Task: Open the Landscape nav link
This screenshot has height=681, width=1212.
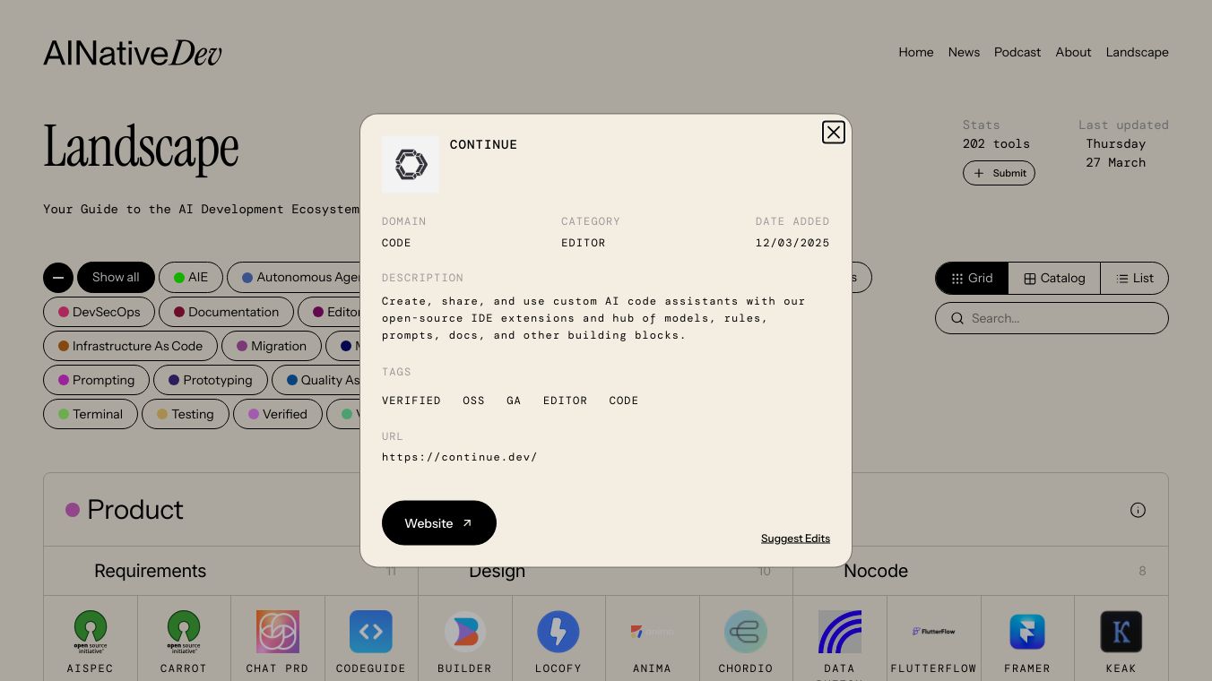Action: point(1137,52)
